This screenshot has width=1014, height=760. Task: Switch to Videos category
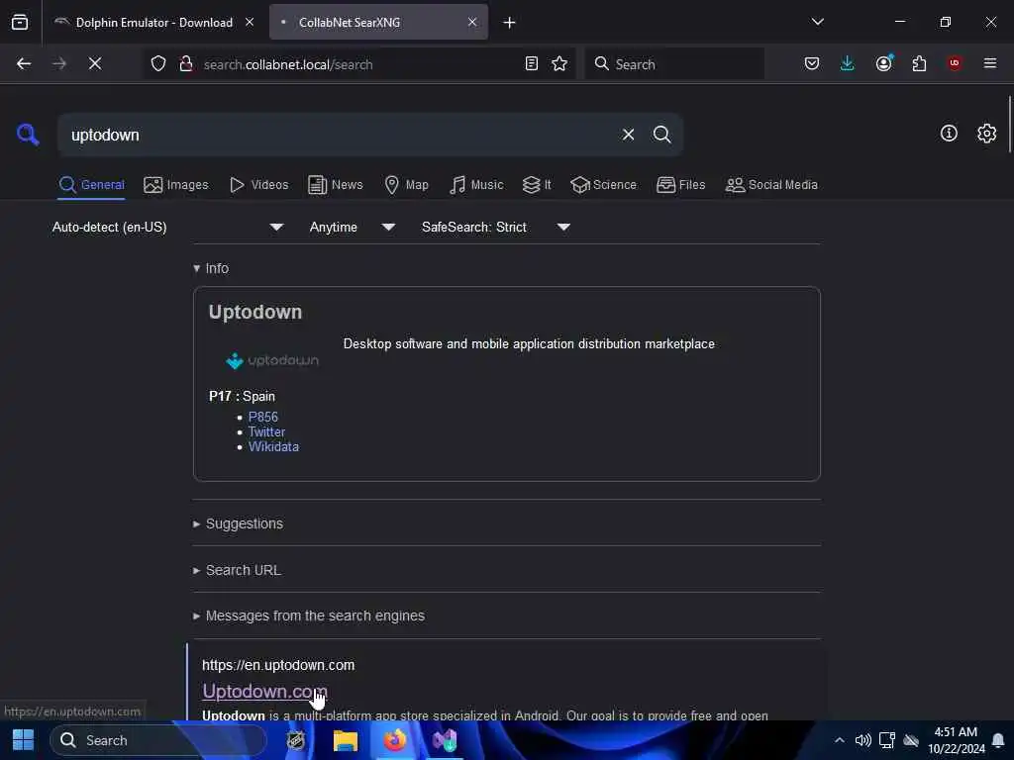click(258, 185)
